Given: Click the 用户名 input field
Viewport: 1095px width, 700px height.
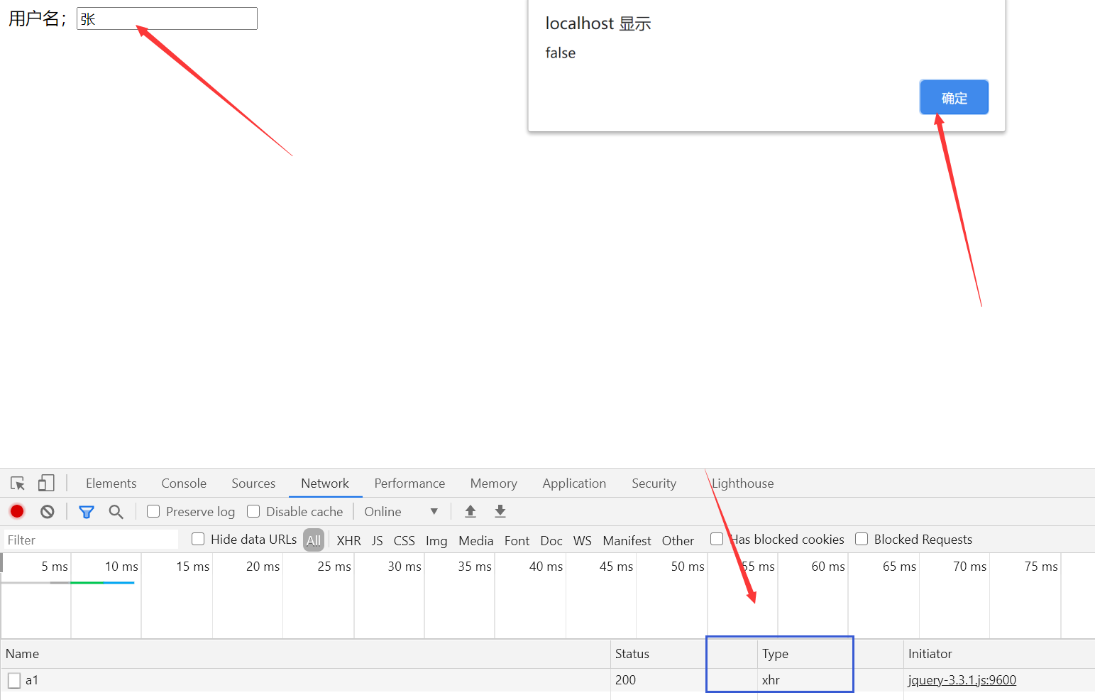Looking at the screenshot, I should 167,18.
